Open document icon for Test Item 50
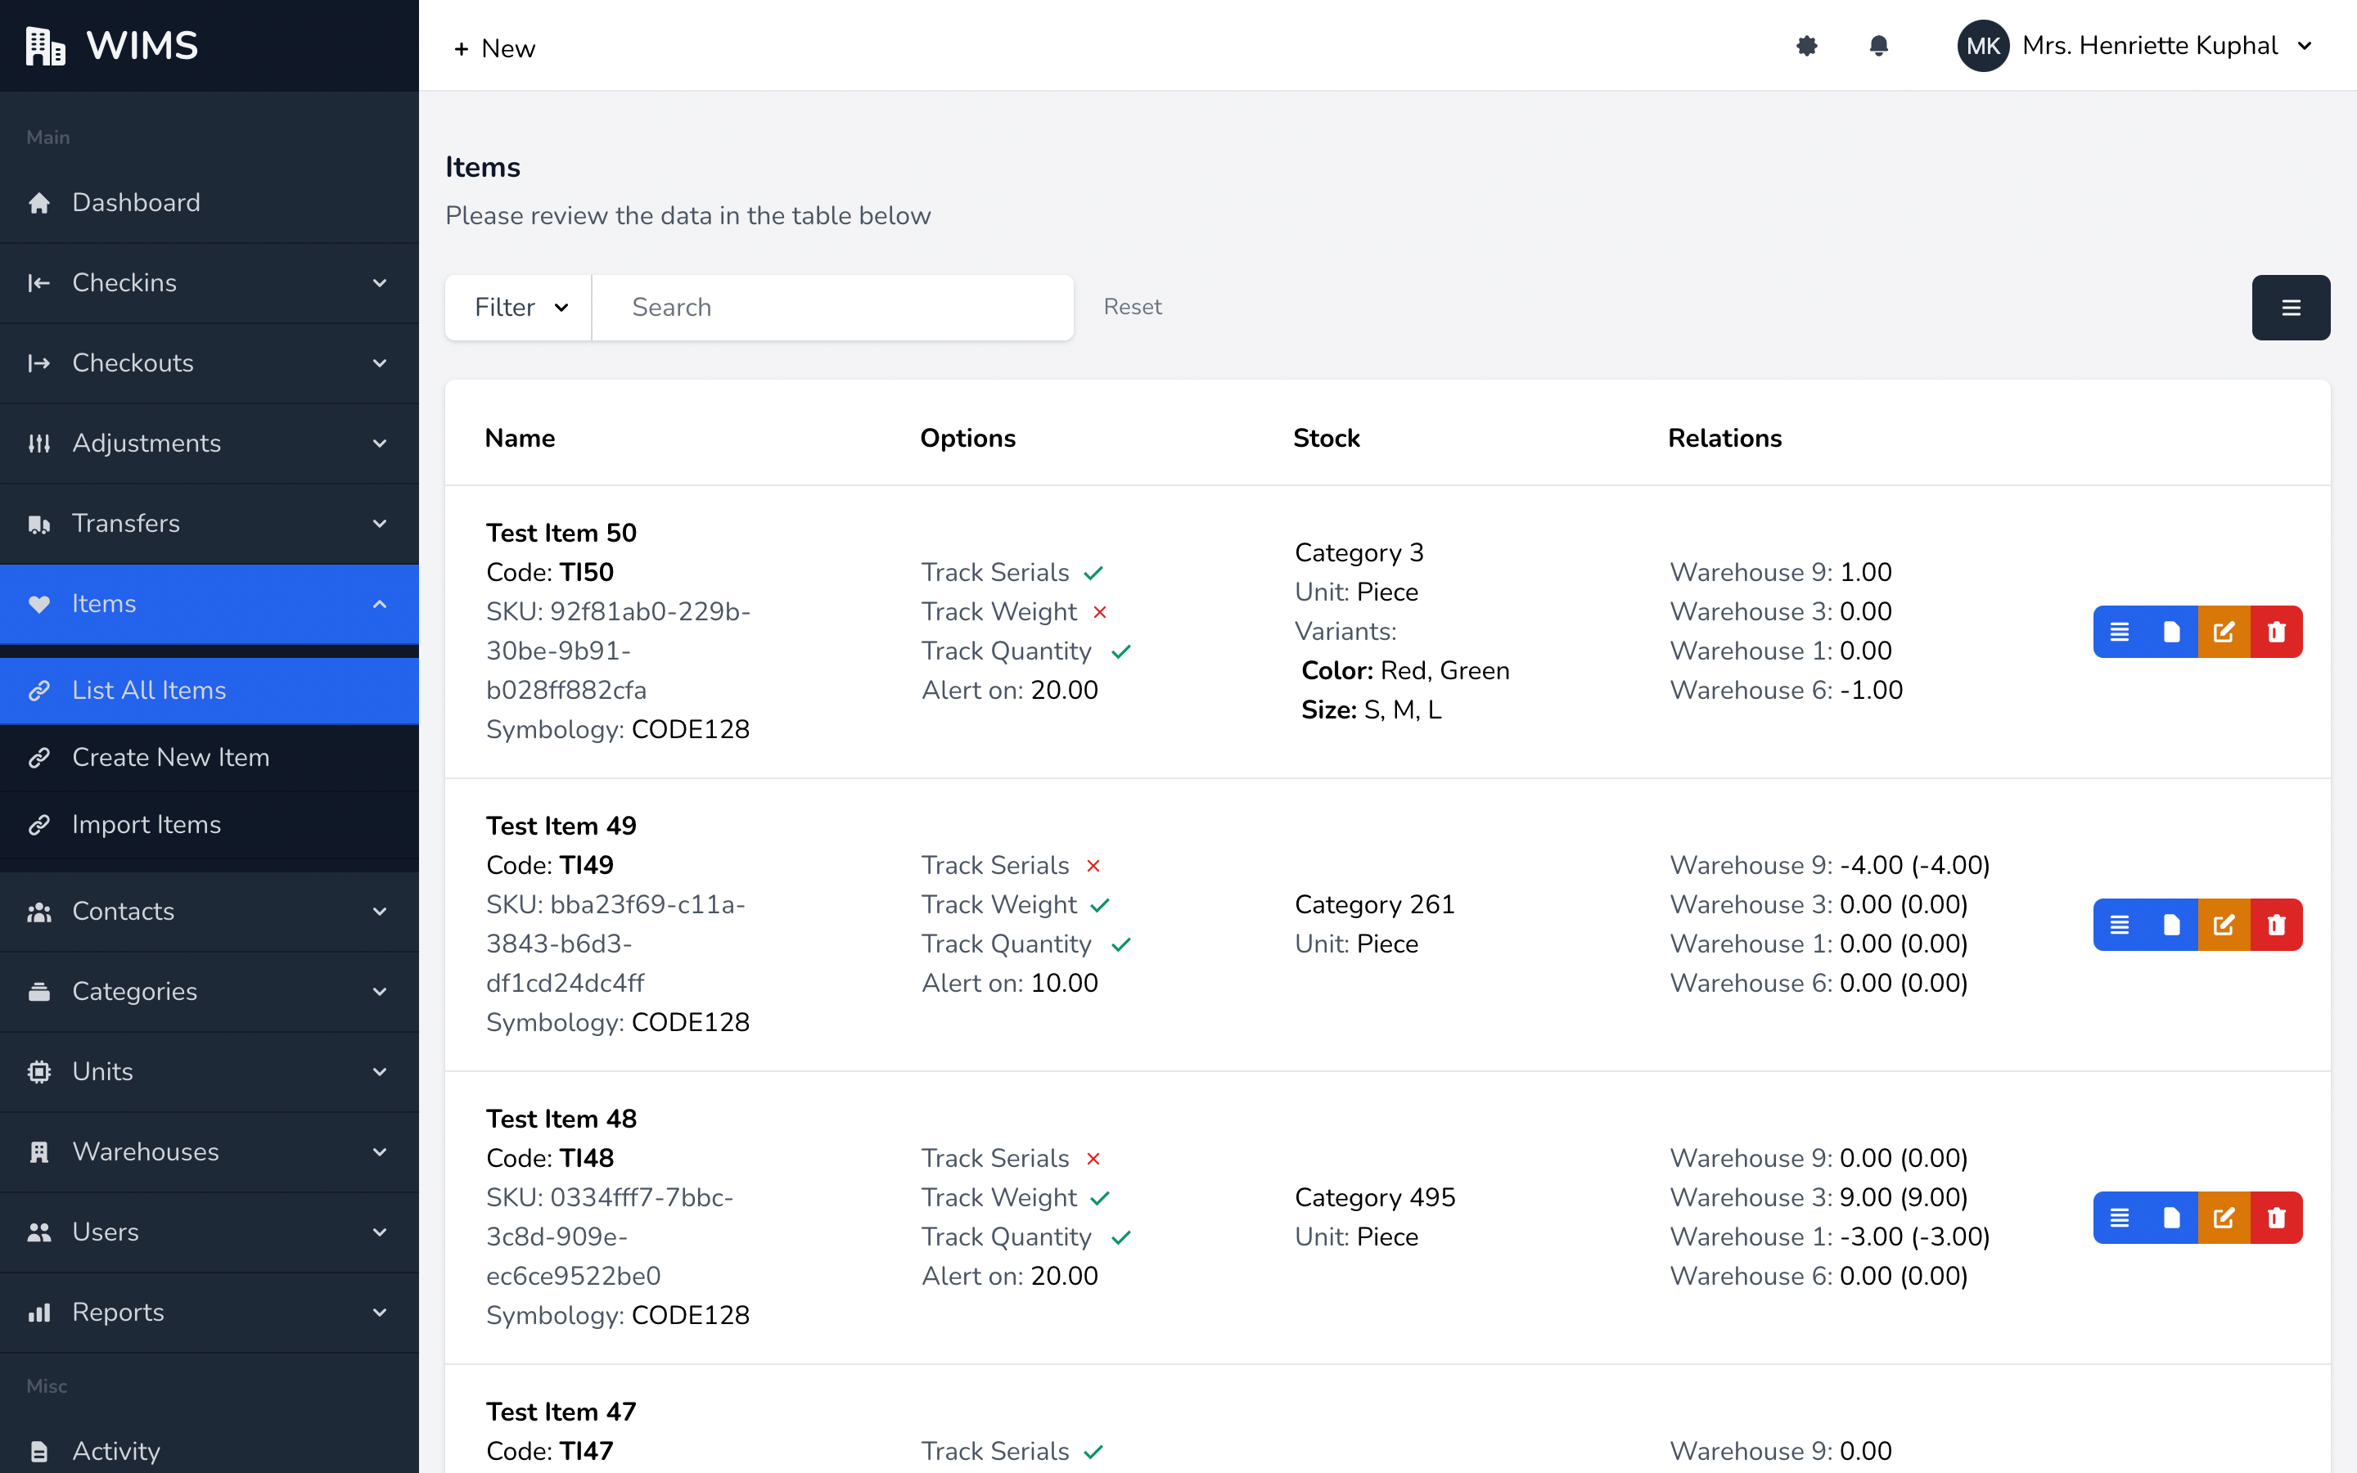The height and width of the screenshot is (1473, 2357). click(2172, 633)
